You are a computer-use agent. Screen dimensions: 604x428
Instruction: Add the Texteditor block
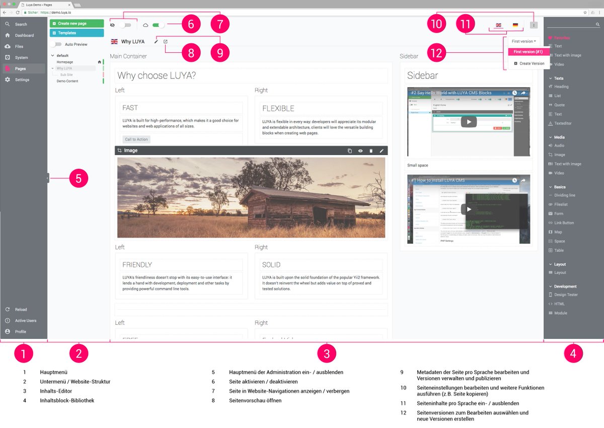tap(563, 123)
